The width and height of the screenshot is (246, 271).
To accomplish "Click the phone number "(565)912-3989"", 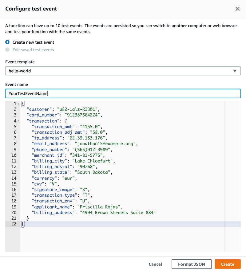I will 91,150.
